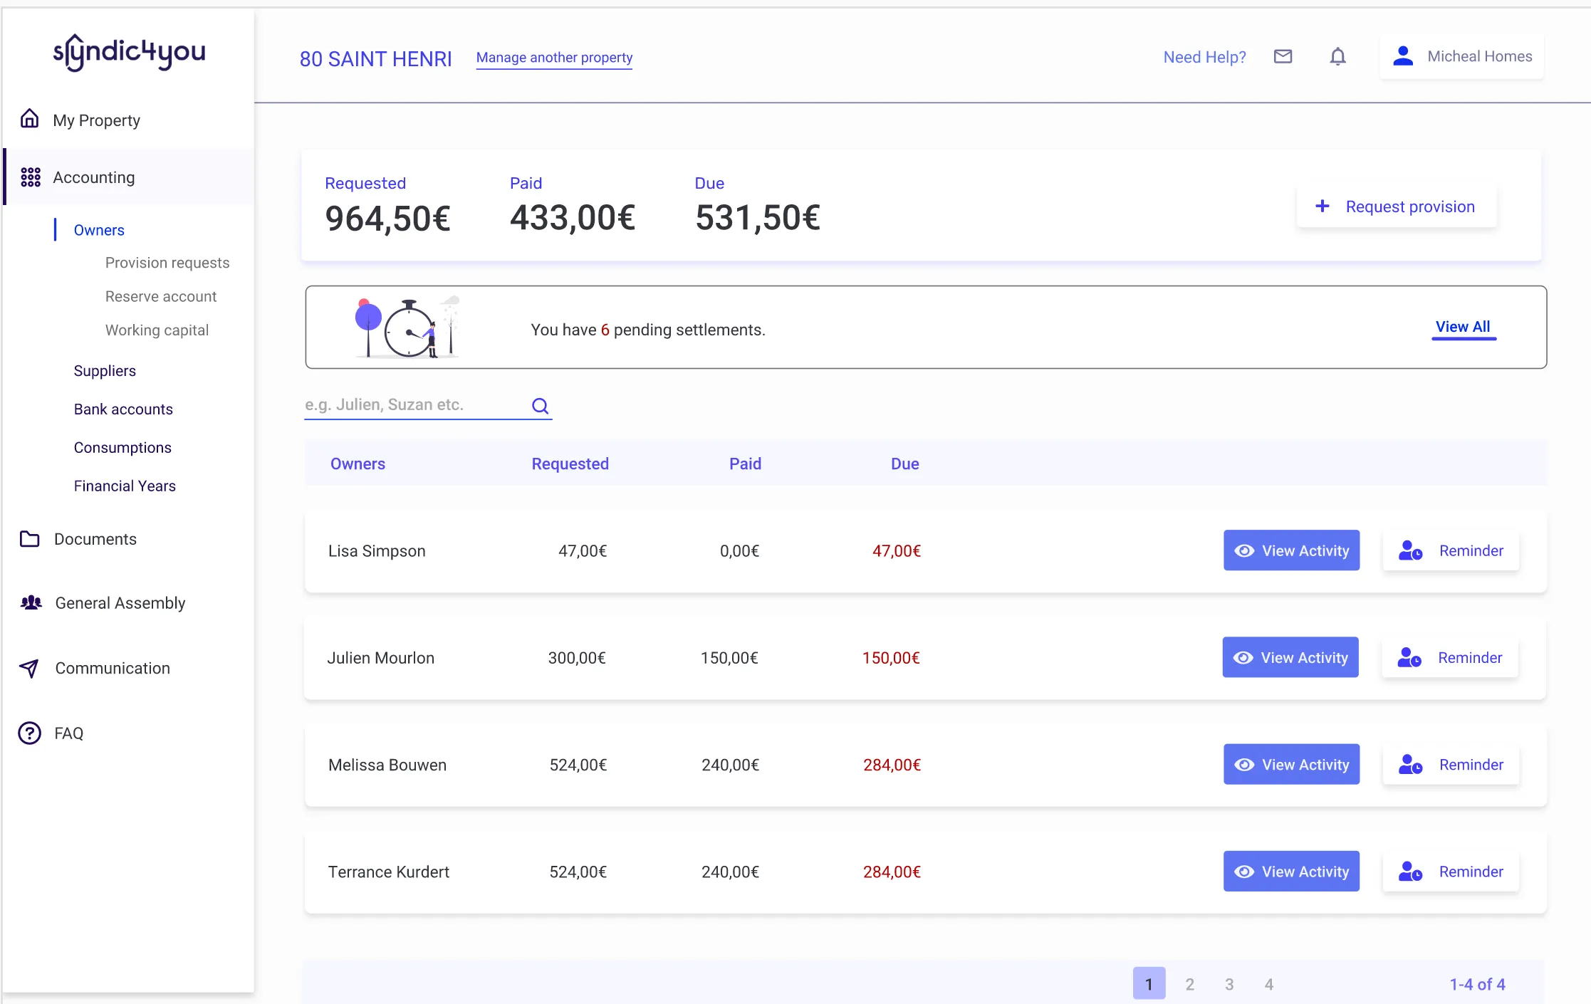Go to page 3 of the owners list

point(1229,983)
